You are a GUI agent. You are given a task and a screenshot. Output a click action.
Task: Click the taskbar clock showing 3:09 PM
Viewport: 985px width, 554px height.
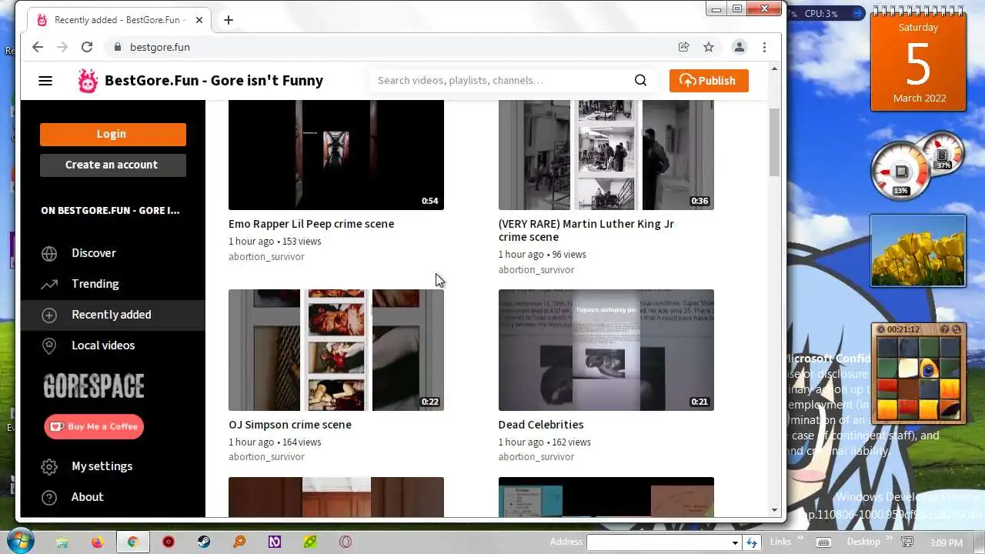pyautogui.click(x=946, y=542)
